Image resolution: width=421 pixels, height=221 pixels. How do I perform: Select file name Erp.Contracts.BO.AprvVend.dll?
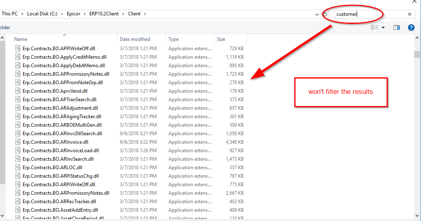[x=55, y=91]
